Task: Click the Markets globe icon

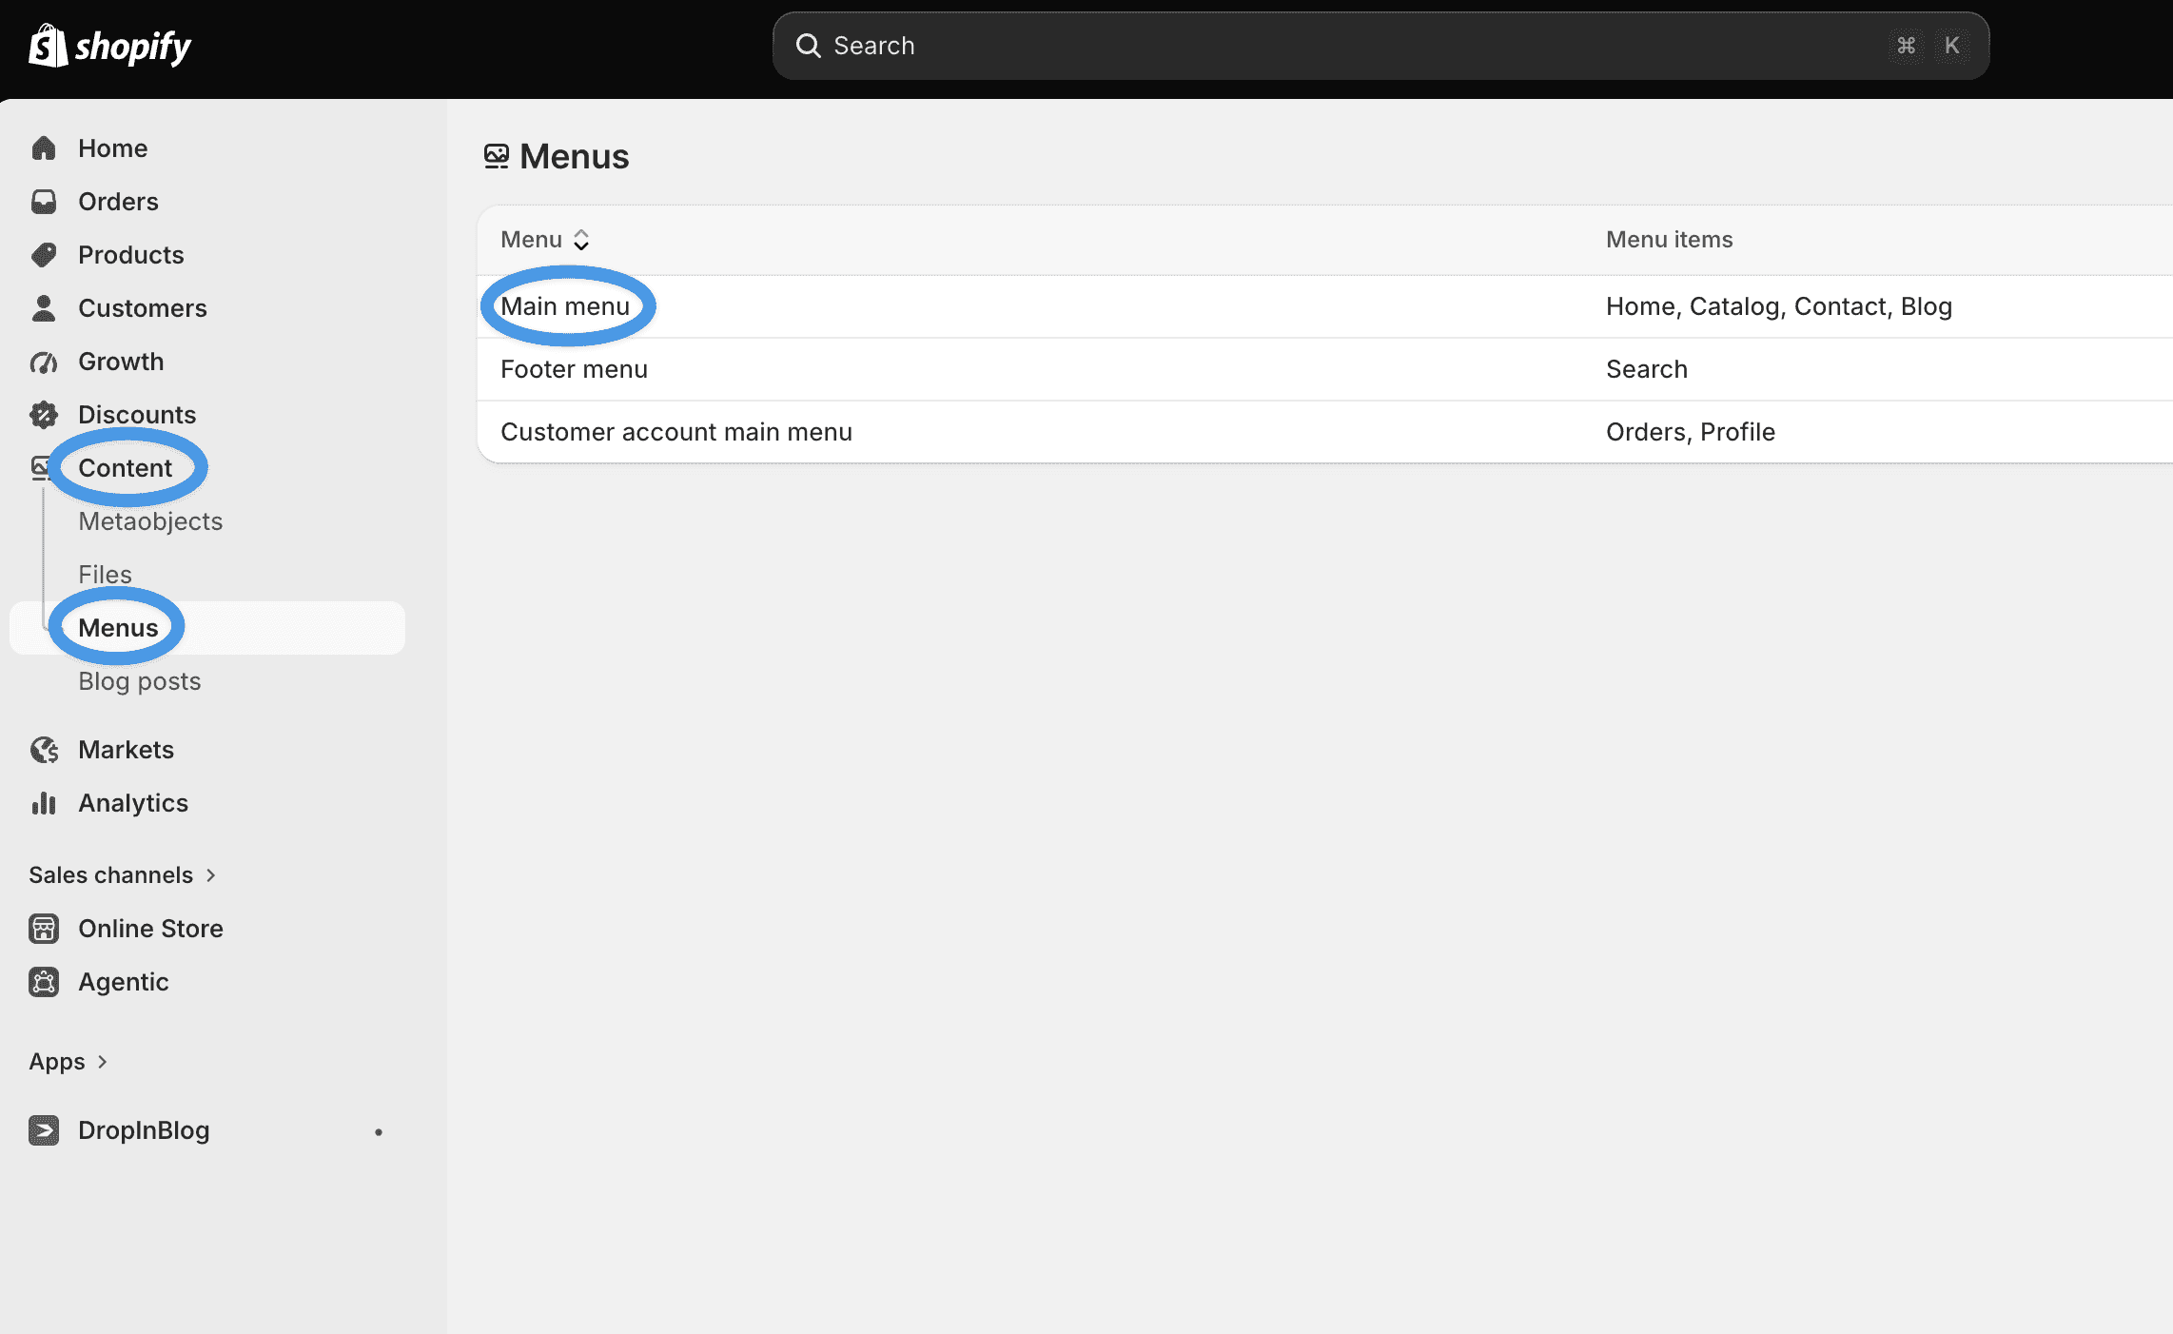Action: pos(44,750)
